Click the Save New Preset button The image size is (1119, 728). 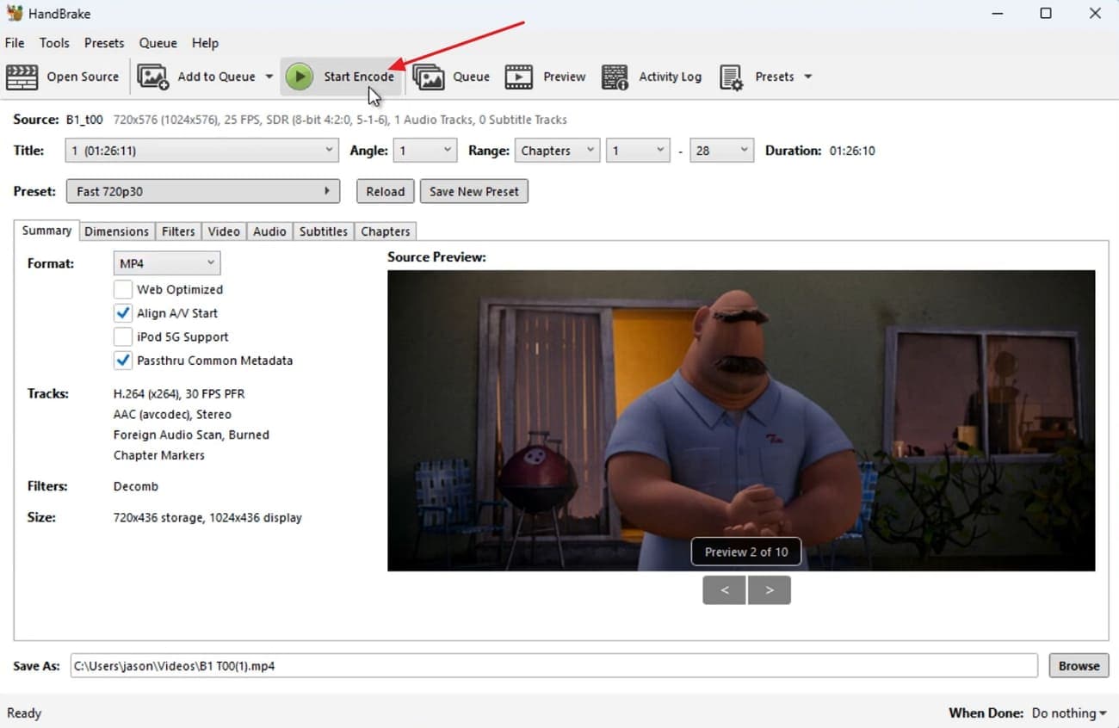tap(473, 191)
